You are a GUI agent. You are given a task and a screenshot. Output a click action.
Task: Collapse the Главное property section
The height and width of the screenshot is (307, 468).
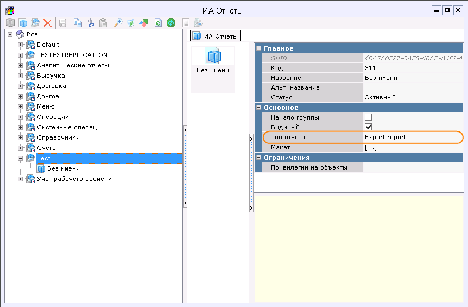coord(259,48)
